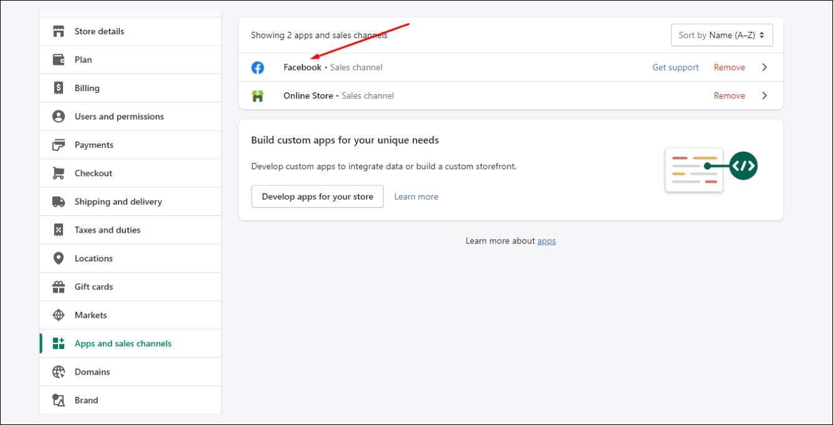Open the Online Store channel name
Screen dimensions: 833x425
click(x=308, y=95)
